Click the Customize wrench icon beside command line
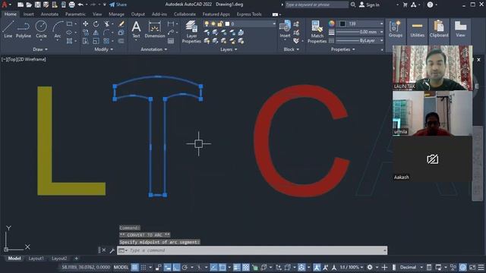Image resolution: width=486 pixels, height=273 pixels. [112, 250]
